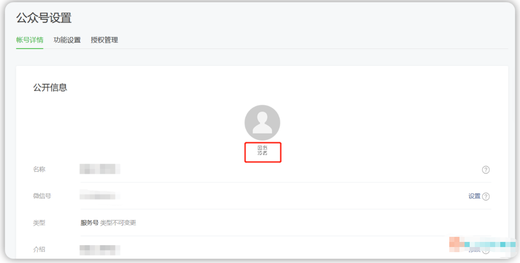Click the pixelated mosaic overlay at the bottom right
The image size is (520, 263).
(482, 245)
